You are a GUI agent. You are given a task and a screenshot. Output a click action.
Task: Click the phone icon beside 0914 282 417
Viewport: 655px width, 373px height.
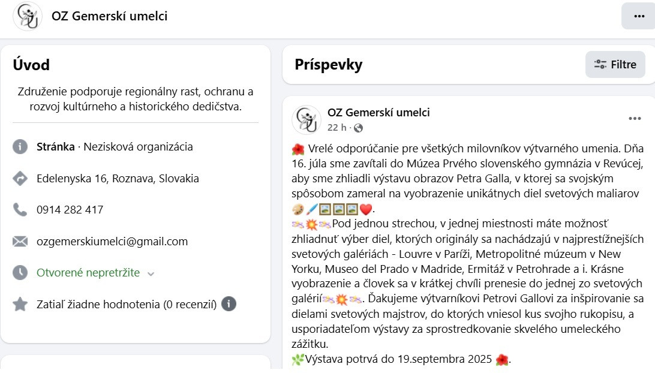point(20,210)
